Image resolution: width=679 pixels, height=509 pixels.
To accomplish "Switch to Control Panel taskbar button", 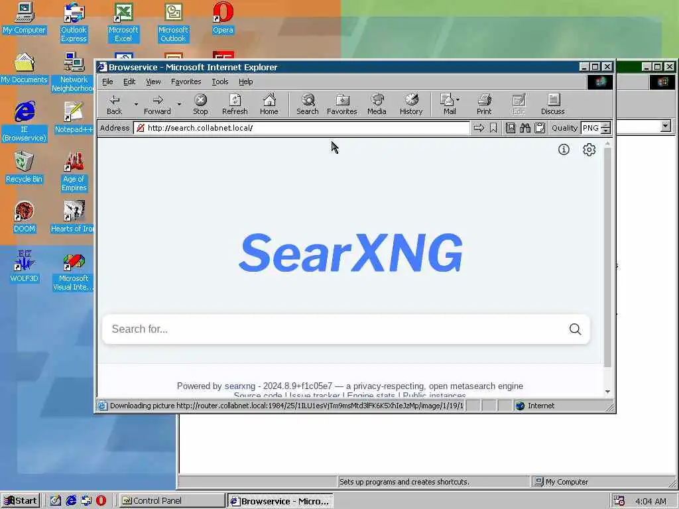I will [171, 501].
